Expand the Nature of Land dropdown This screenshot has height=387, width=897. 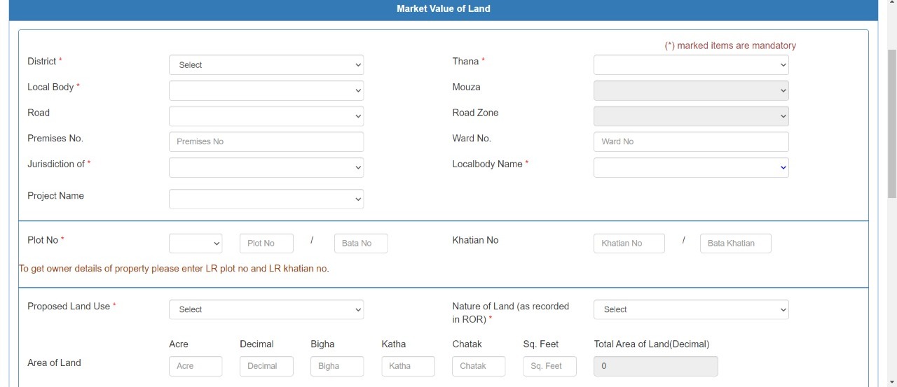click(690, 309)
